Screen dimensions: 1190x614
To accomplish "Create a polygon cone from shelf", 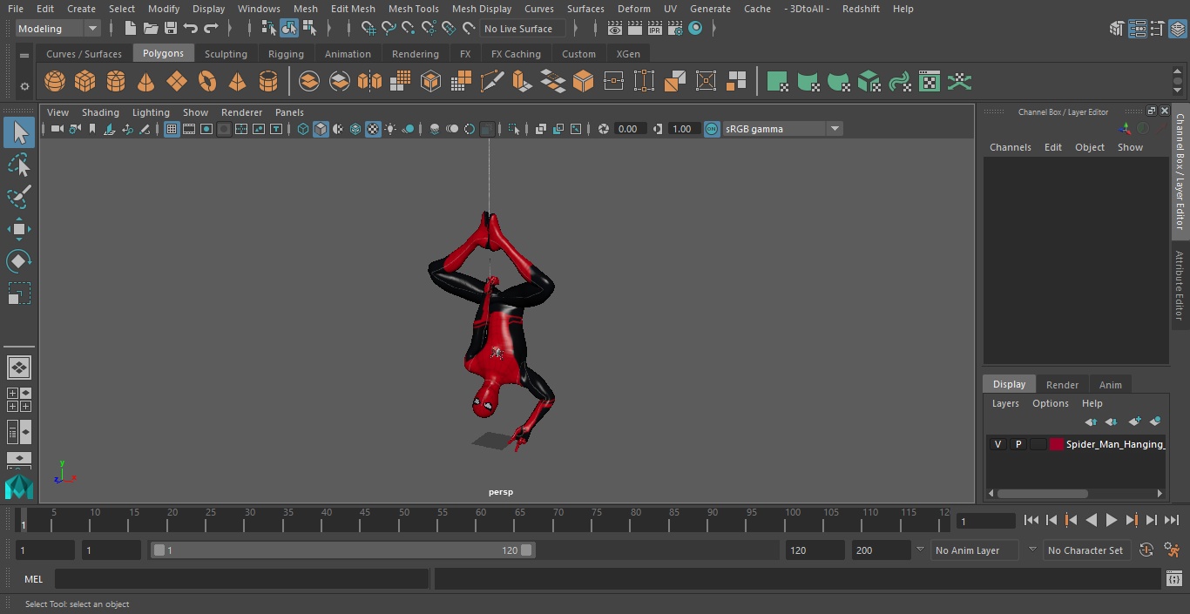I will [x=146, y=82].
